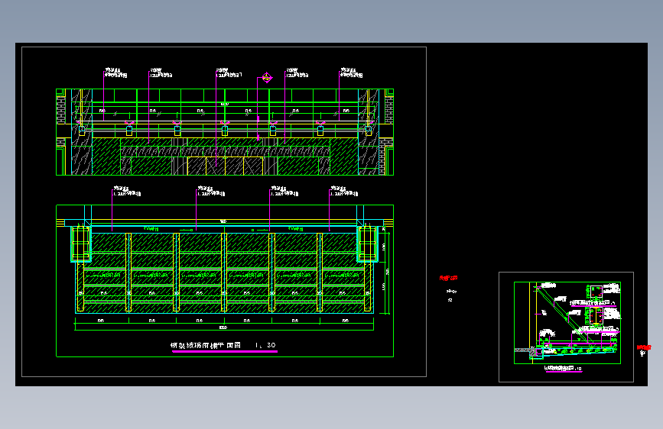The image size is (663, 429).
Task: Select the second leader annotation above the elevation view
Action: pyautogui.click(x=161, y=73)
